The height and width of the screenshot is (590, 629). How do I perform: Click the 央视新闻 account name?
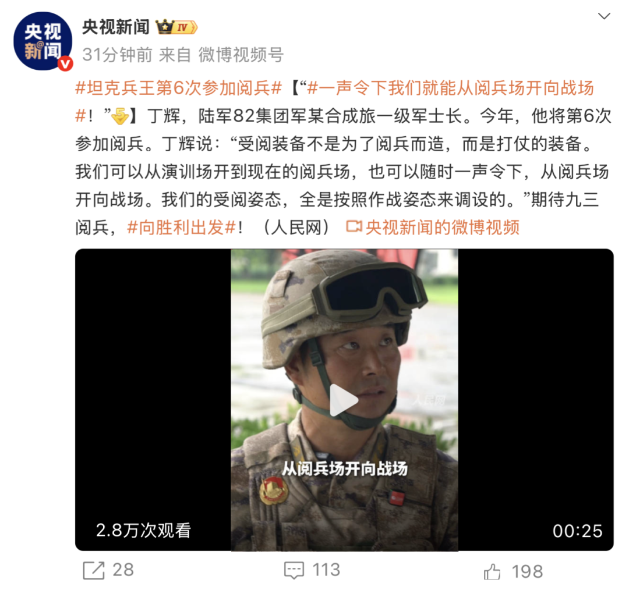click(x=116, y=27)
